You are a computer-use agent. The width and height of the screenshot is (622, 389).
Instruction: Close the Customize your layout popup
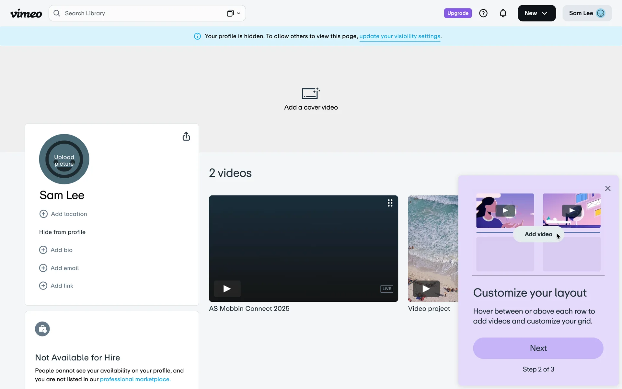[608, 189]
